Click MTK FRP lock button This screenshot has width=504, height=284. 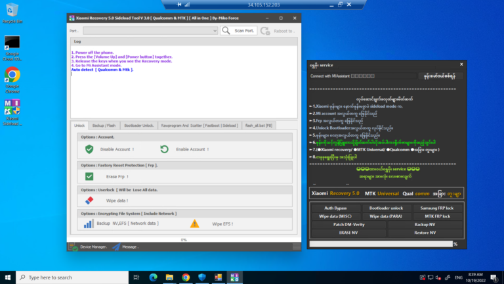point(437,216)
